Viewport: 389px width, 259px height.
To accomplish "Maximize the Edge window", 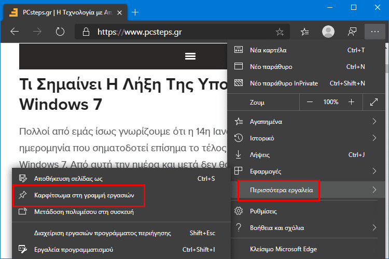I will pyautogui.click(x=354, y=7).
